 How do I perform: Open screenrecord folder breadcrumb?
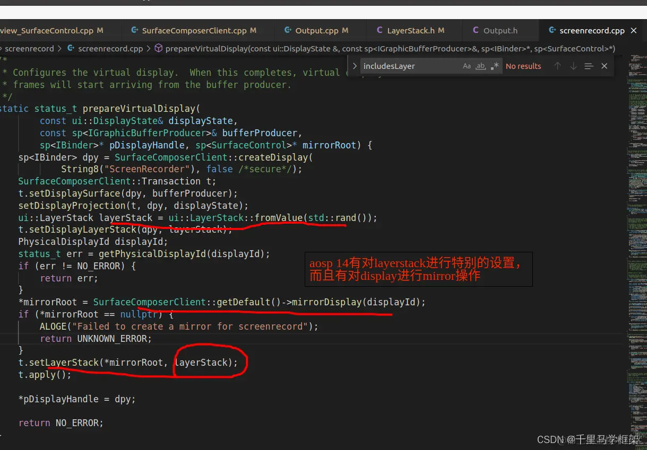coord(29,49)
